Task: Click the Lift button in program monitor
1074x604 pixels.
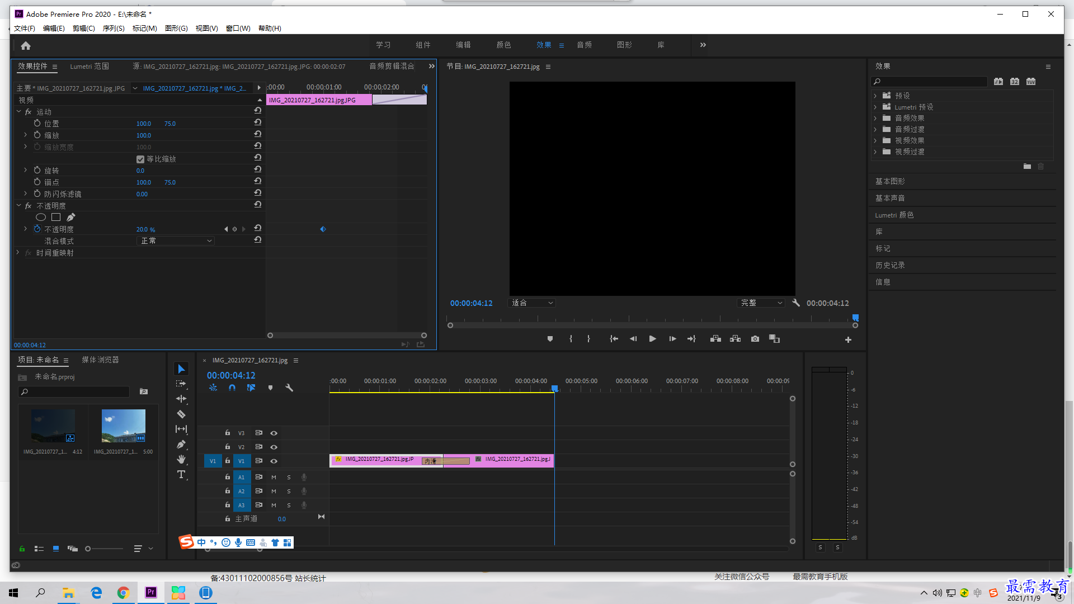Action: (x=715, y=339)
